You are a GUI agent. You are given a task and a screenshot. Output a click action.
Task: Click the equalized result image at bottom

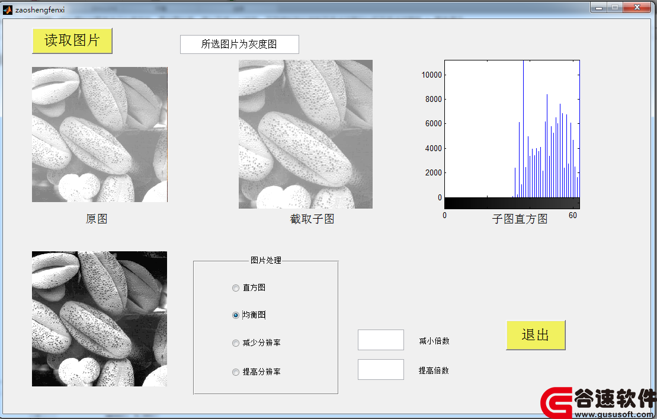pyautogui.click(x=100, y=319)
